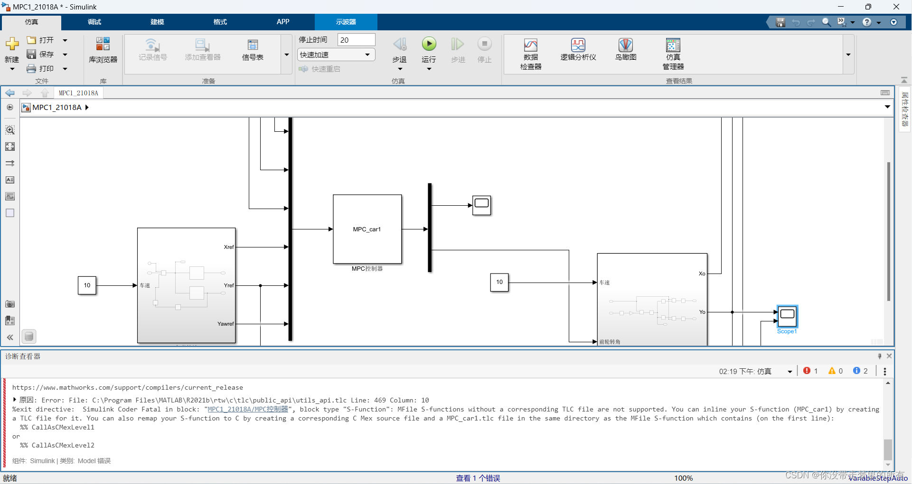The height and width of the screenshot is (484, 912).
Task: Click the New model (新建) icon
Action: coord(12,44)
